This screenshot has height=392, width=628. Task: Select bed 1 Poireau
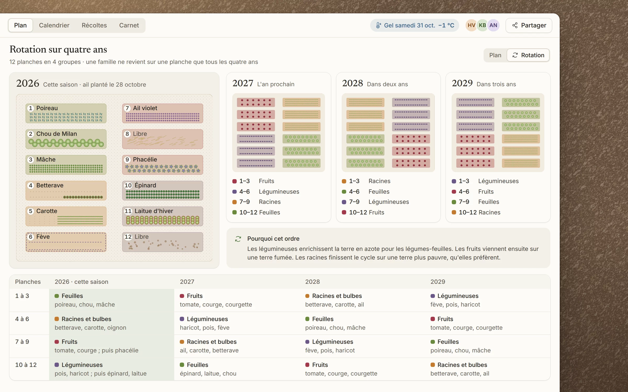pyautogui.click(x=66, y=113)
